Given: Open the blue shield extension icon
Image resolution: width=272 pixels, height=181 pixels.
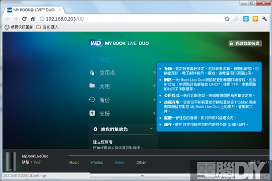Looking at the screenshot, I should (246, 19).
